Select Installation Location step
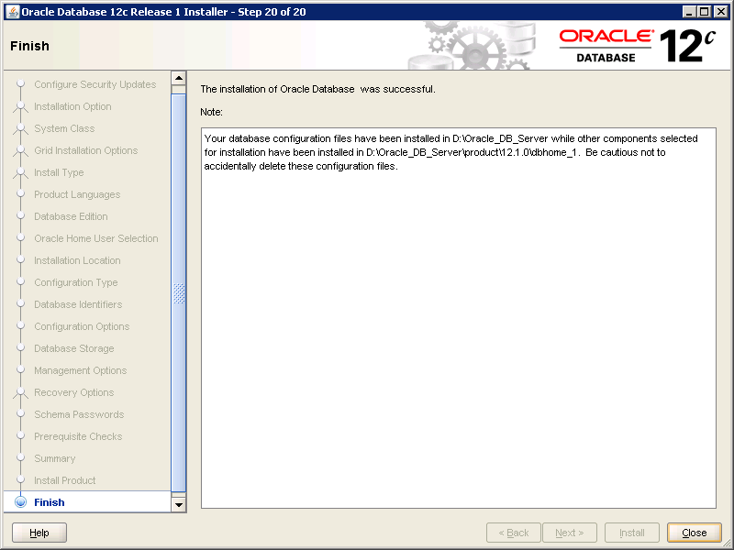Image resolution: width=734 pixels, height=550 pixels. (x=77, y=260)
